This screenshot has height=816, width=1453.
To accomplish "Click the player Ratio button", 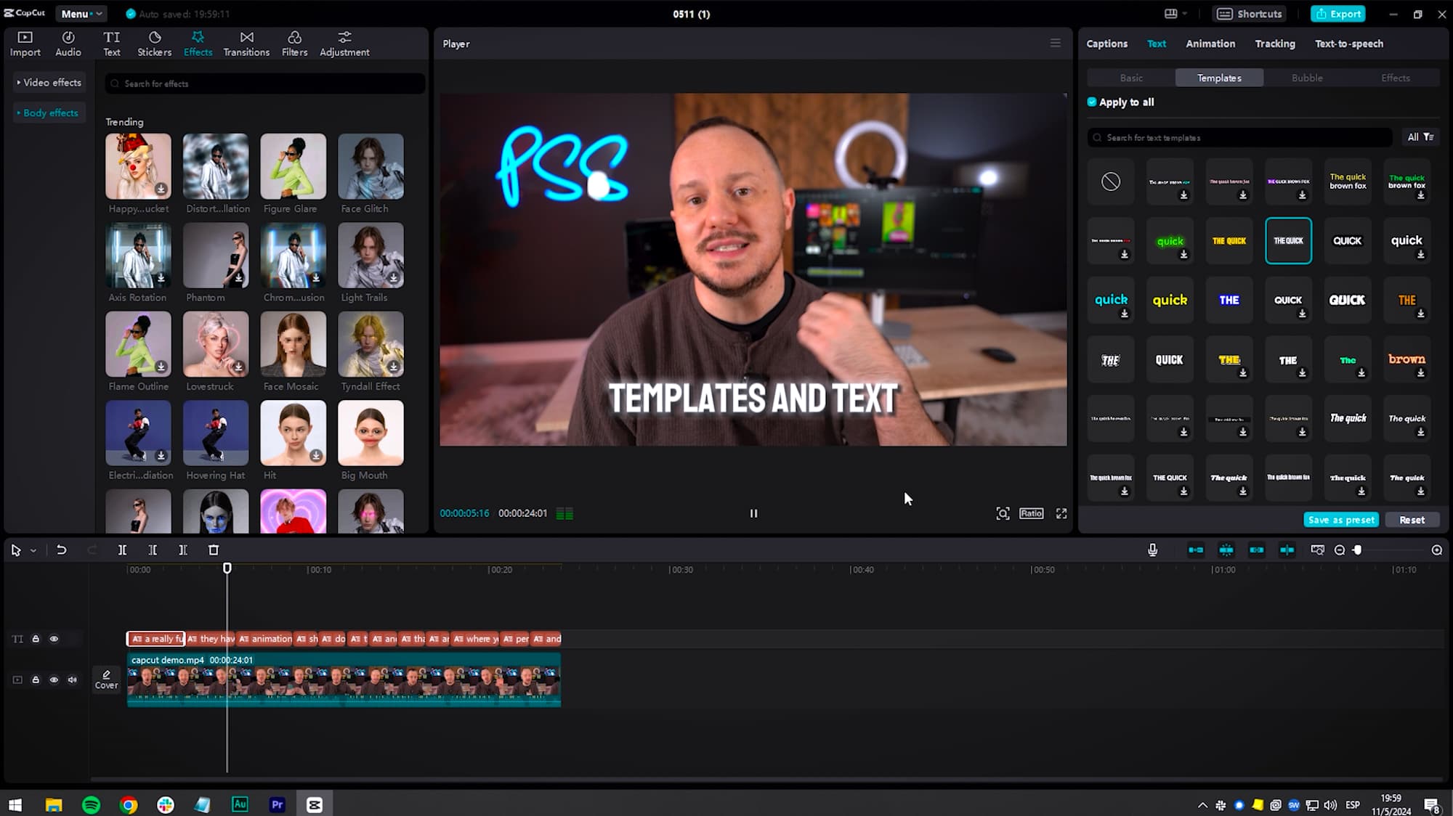I will pyautogui.click(x=1031, y=513).
